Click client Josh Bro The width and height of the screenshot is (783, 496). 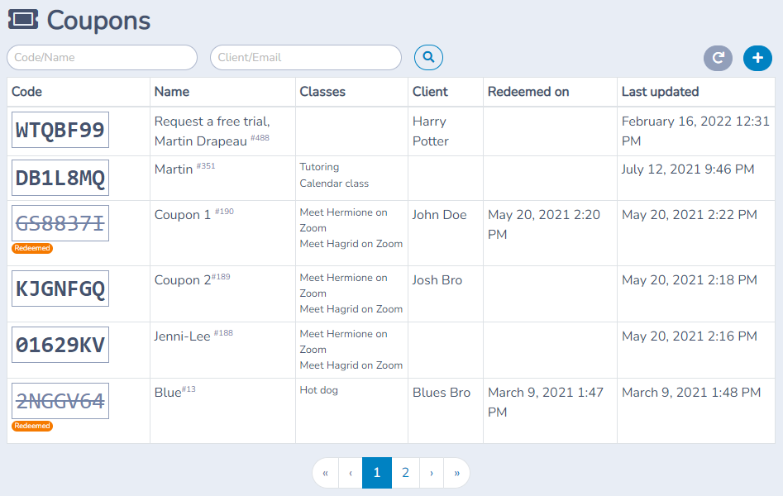coord(437,280)
